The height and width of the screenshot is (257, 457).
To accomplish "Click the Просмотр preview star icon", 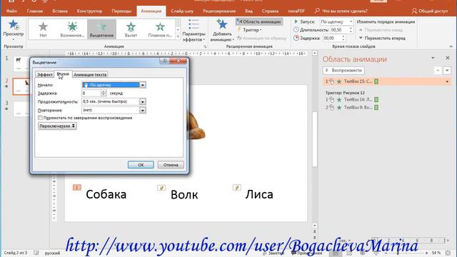I will click(13, 26).
